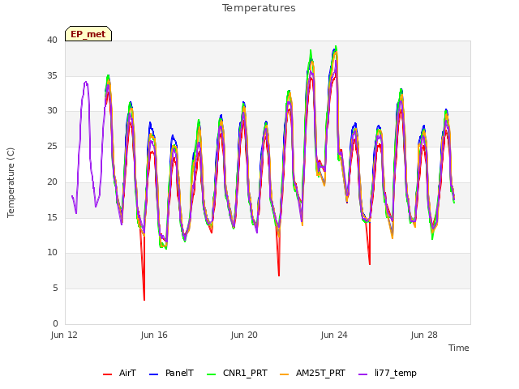The width and height of the screenshot is (519, 389).
Task: Click the lowest red AirT dip near Jun 15
Action: pyautogui.click(x=144, y=299)
